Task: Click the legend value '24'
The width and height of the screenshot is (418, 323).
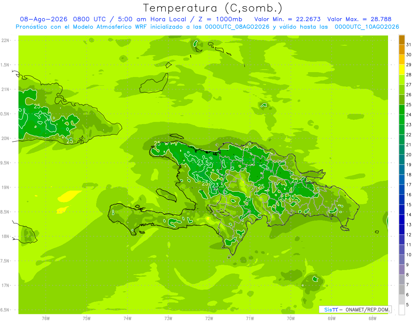Action: (409, 114)
